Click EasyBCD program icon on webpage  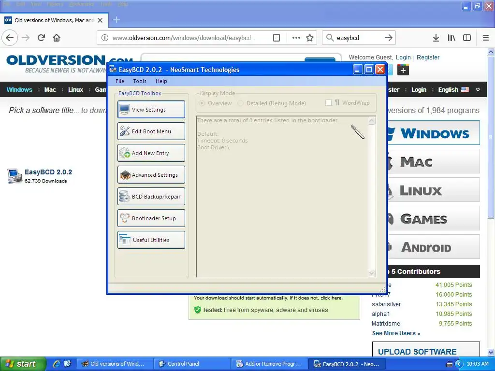tap(15, 176)
